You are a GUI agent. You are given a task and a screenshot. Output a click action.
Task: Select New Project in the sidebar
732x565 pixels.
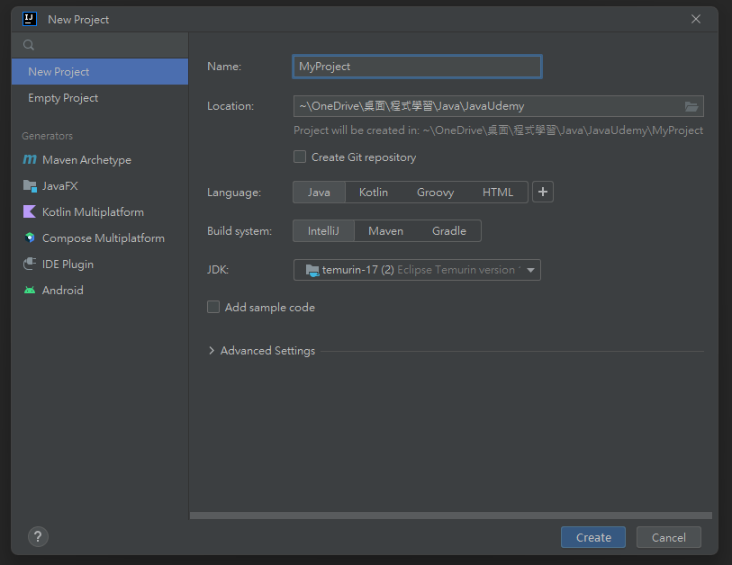100,71
